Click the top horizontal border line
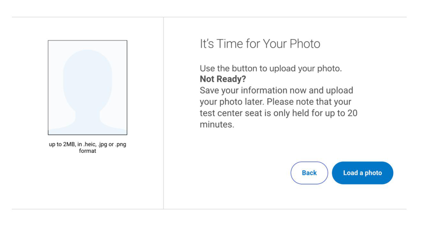This screenshot has height=244, width=429. click(x=209, y=17)
